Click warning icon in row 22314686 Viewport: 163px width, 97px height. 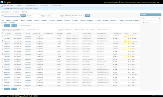tap(125, 57)
